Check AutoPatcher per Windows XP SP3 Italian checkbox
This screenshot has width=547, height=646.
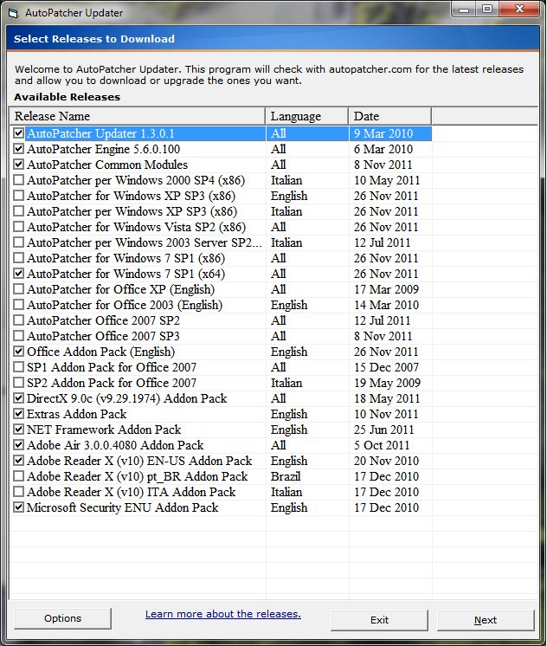18,211
